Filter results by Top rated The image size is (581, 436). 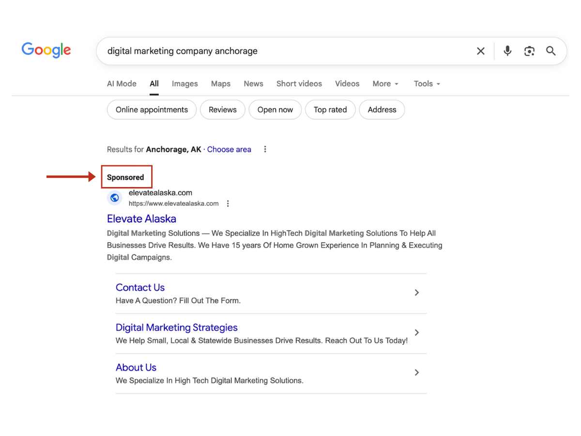(330, 109)
